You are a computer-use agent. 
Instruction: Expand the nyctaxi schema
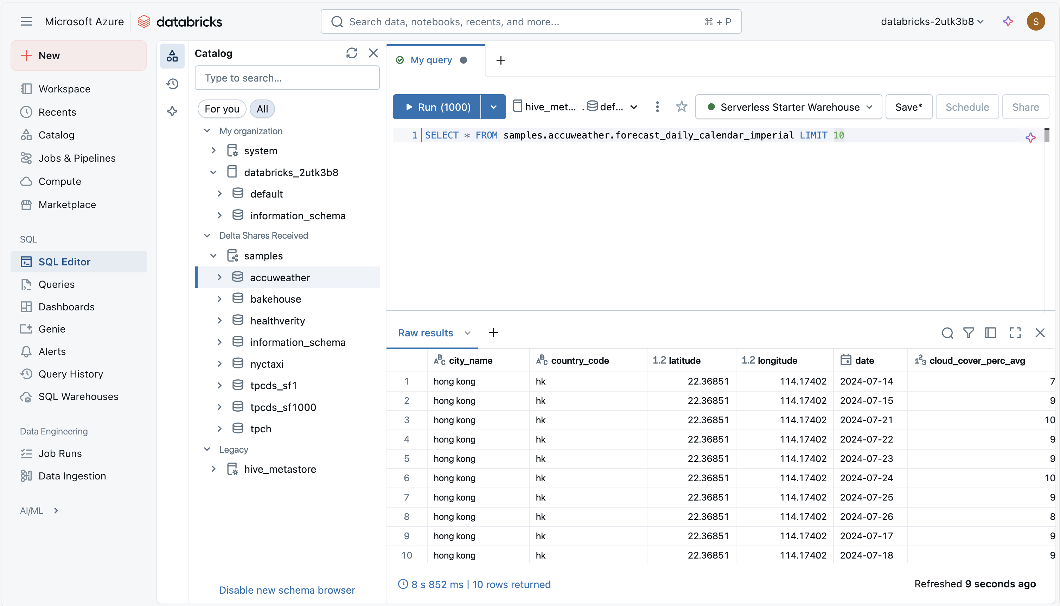tap(219, 364)
